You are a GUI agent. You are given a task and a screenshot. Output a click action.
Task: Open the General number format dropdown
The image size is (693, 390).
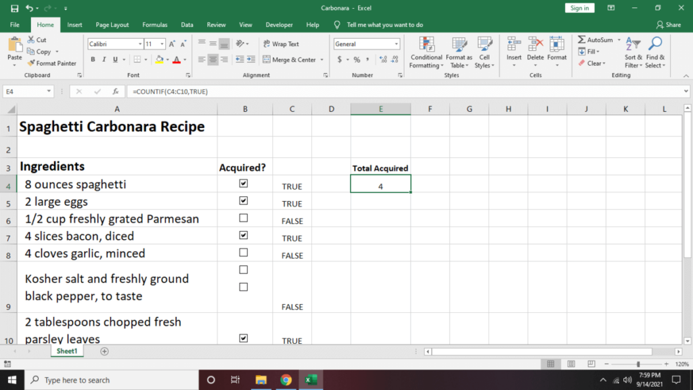[396, 44]
